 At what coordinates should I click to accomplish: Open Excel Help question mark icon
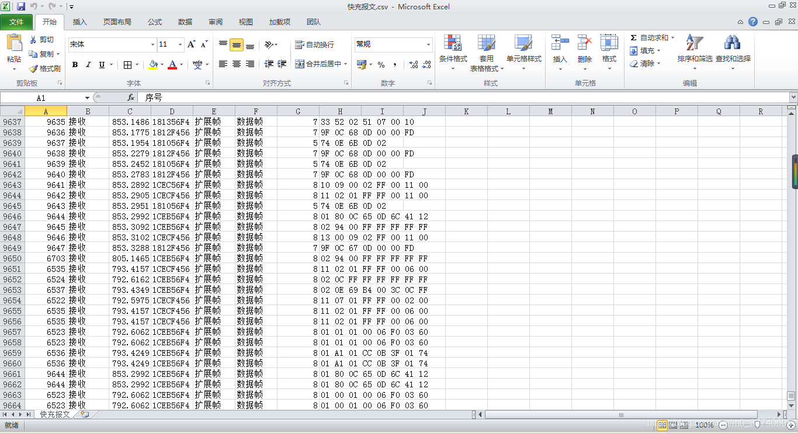point(753,22)
